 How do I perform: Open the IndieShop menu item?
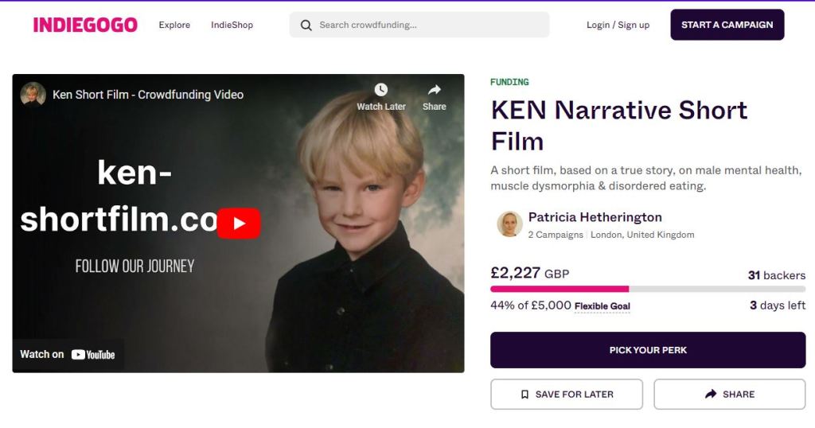pos(232,25)
